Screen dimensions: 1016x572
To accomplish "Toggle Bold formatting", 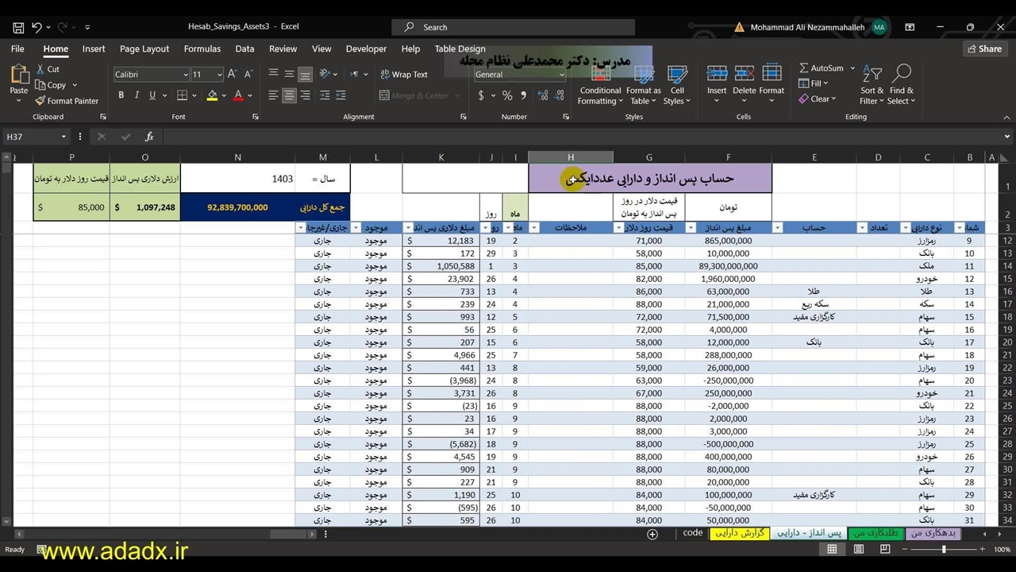I will (121, 95).
